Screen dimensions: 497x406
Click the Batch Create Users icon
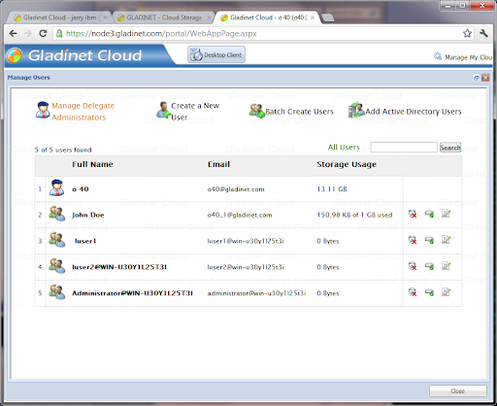point(257,111)
